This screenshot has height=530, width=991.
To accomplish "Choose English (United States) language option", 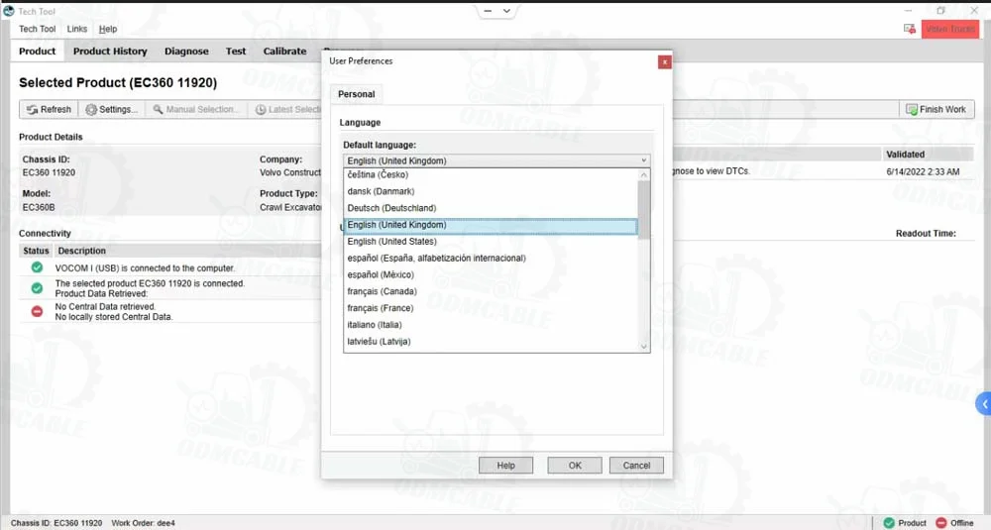I will coord(391,242).
